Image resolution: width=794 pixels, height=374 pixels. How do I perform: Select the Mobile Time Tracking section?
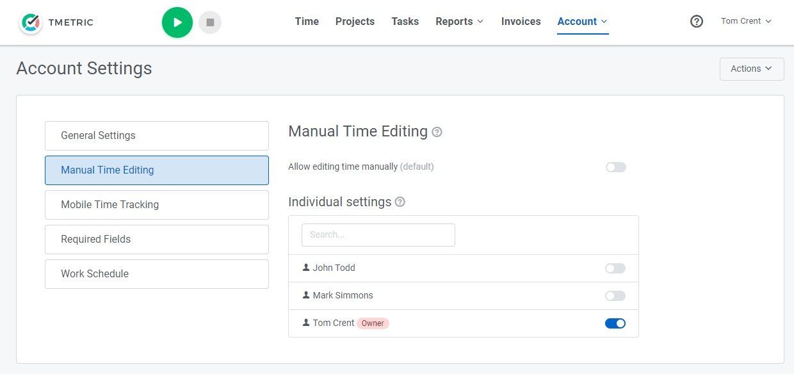coord(157,205)
